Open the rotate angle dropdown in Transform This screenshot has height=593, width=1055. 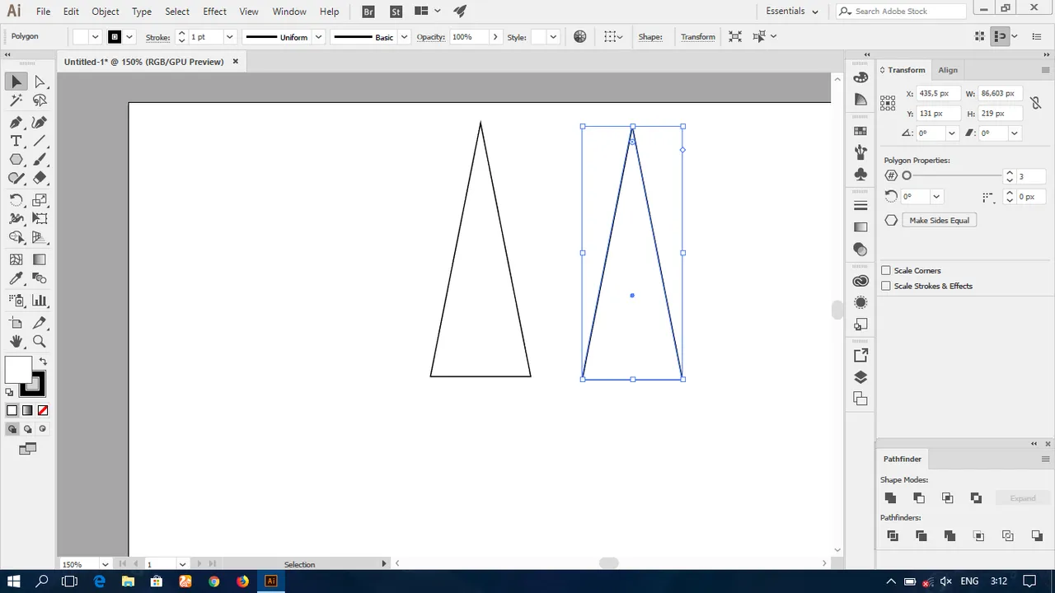[x=952, y=133]
